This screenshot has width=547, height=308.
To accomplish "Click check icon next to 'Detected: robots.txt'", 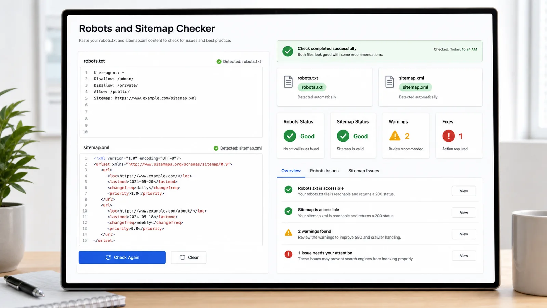I will click(x=219, y=62).
